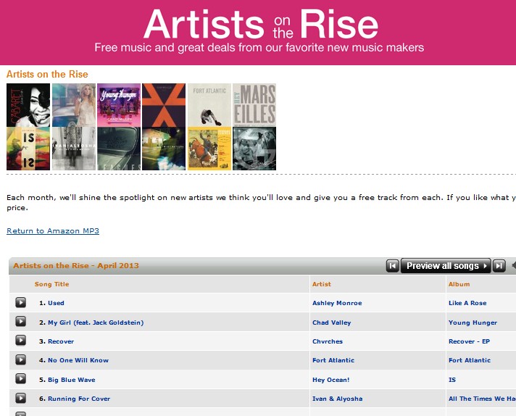Open the blonde woman album cover
The width and height of the screenshot is (516, 416).
(74, 105)
